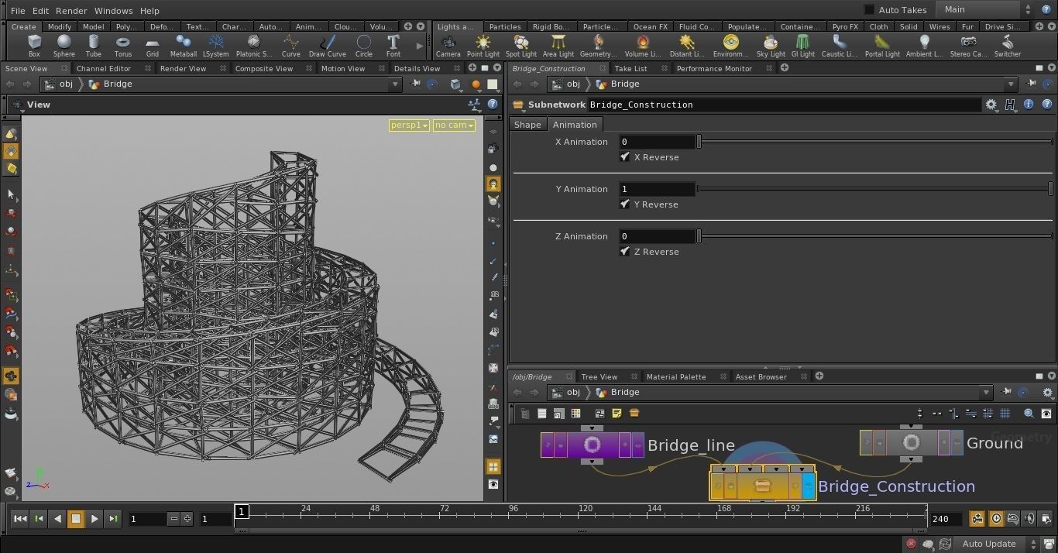Add a Sky Light

[x=770, y=46]
